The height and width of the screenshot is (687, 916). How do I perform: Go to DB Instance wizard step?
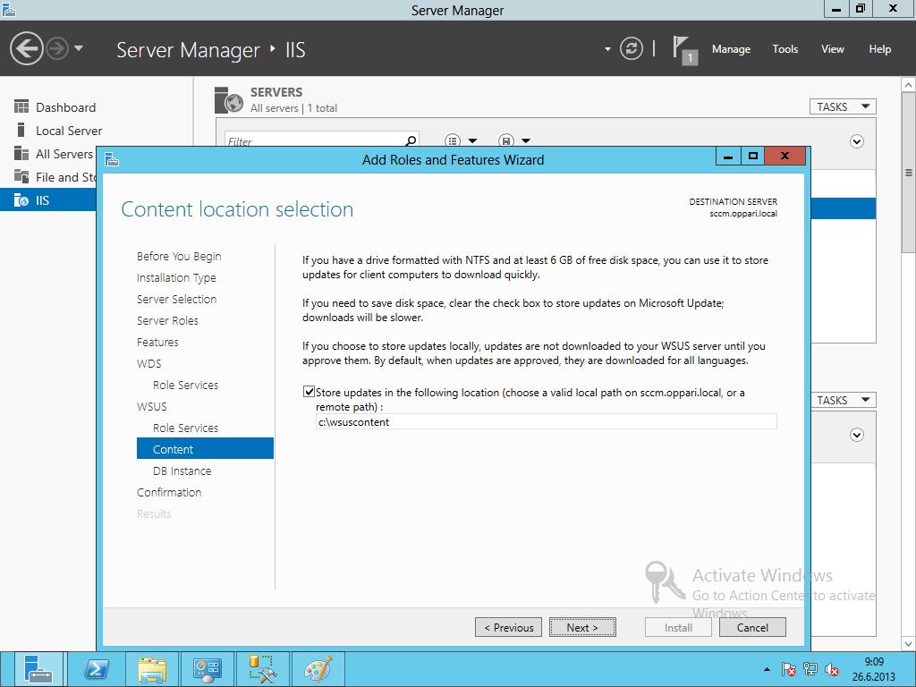[x=182, y=471]
